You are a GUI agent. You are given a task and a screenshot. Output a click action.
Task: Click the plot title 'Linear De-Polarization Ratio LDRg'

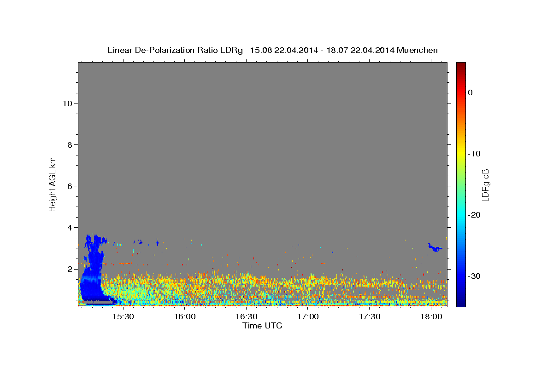point(175,50)
